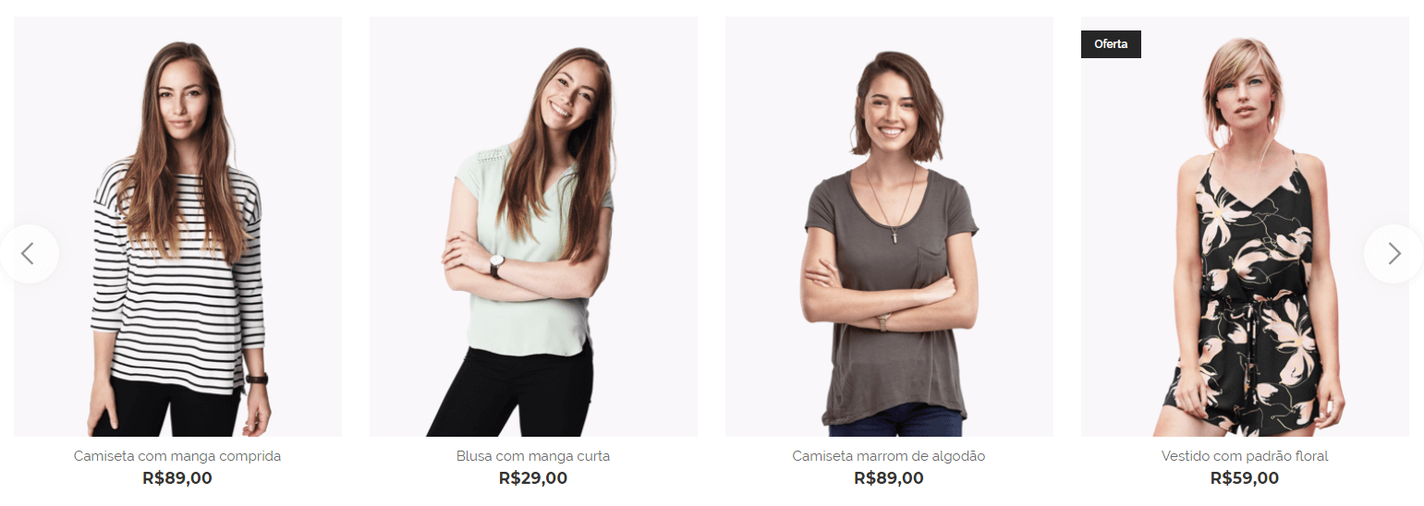
Task: Open Vestido com padrão floral title
Action: pos(1245,456)
